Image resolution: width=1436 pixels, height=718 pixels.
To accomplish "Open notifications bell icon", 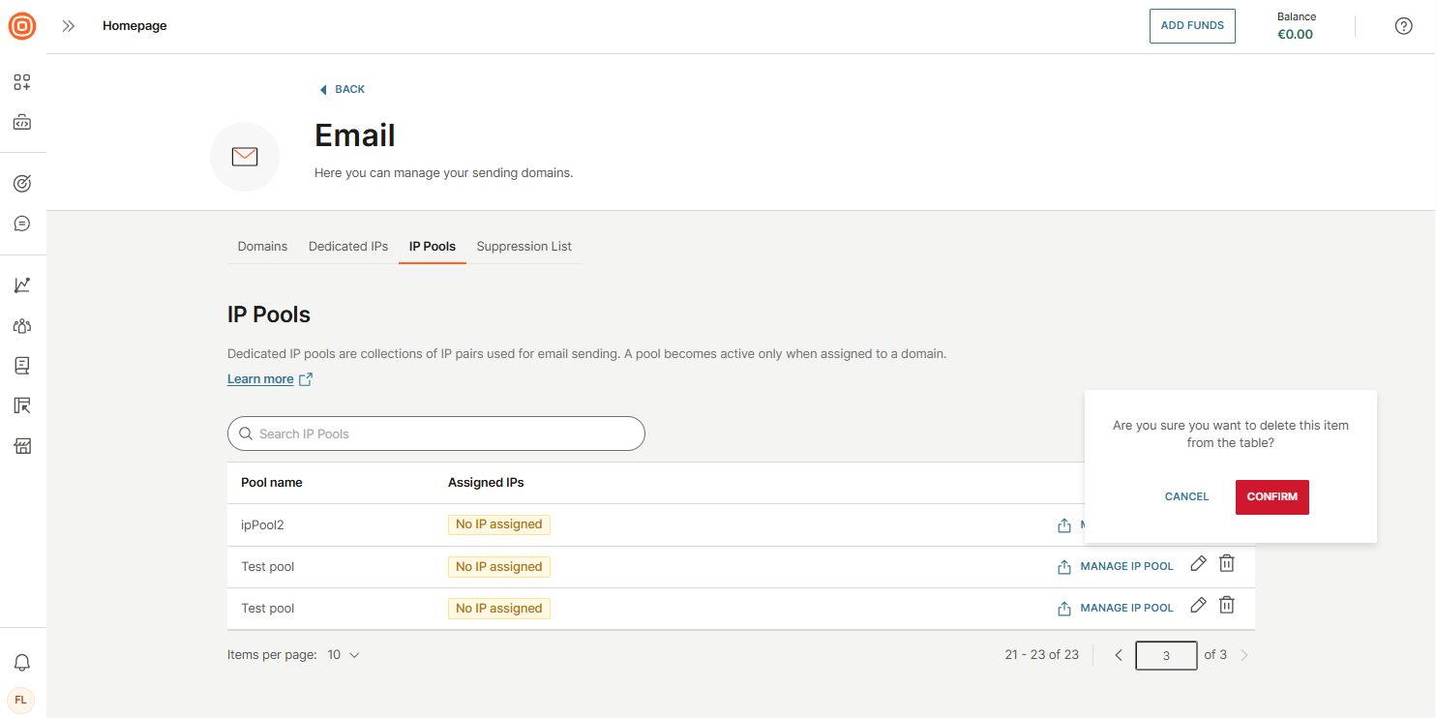I will (x=21, y=663).
